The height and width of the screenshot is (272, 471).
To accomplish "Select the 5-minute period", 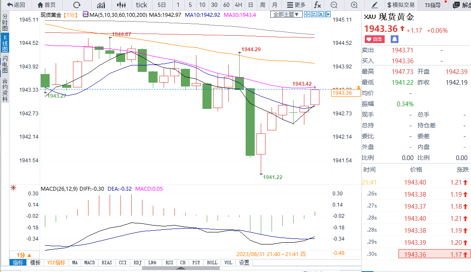I will pyautogui.click(x=190, y=5).
